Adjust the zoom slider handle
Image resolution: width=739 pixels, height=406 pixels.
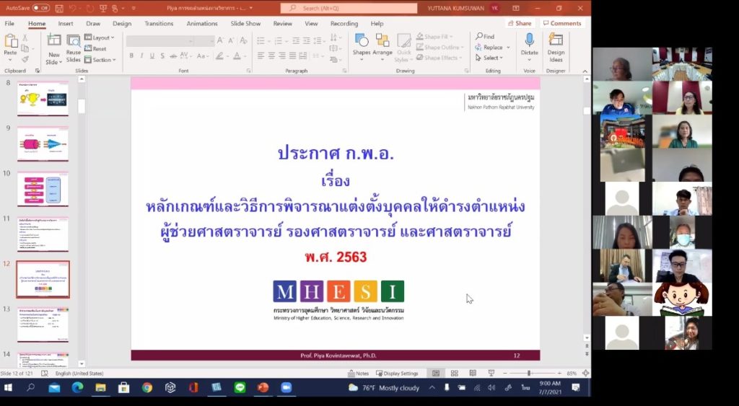click(529, 374)
